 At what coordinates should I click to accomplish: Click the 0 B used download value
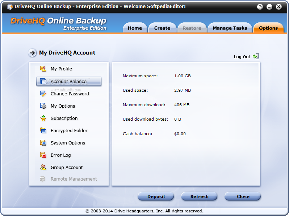[178, 119]
